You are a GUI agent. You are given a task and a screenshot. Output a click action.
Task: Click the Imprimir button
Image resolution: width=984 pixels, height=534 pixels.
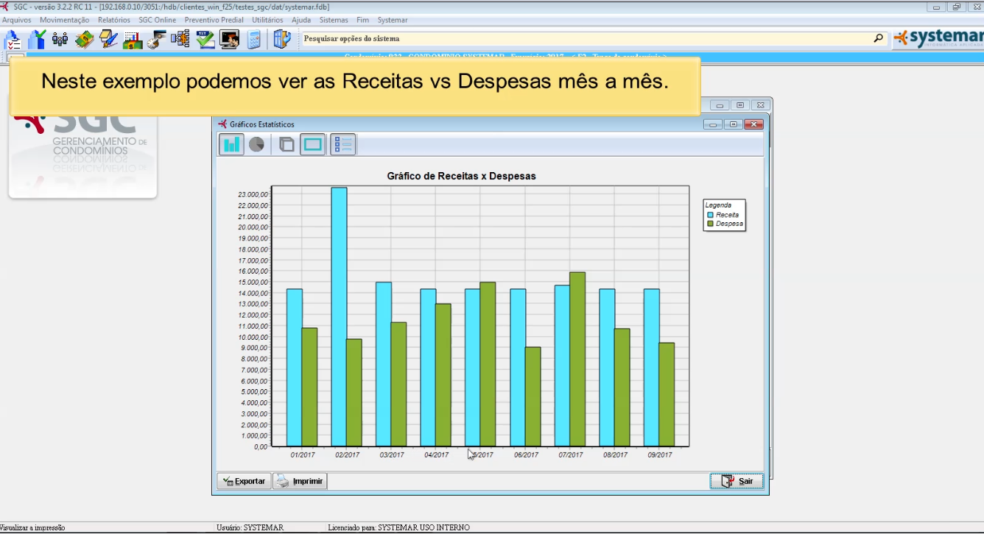[x=301, y=481]
